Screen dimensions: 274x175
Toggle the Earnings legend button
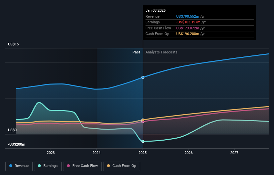[48, 166]
